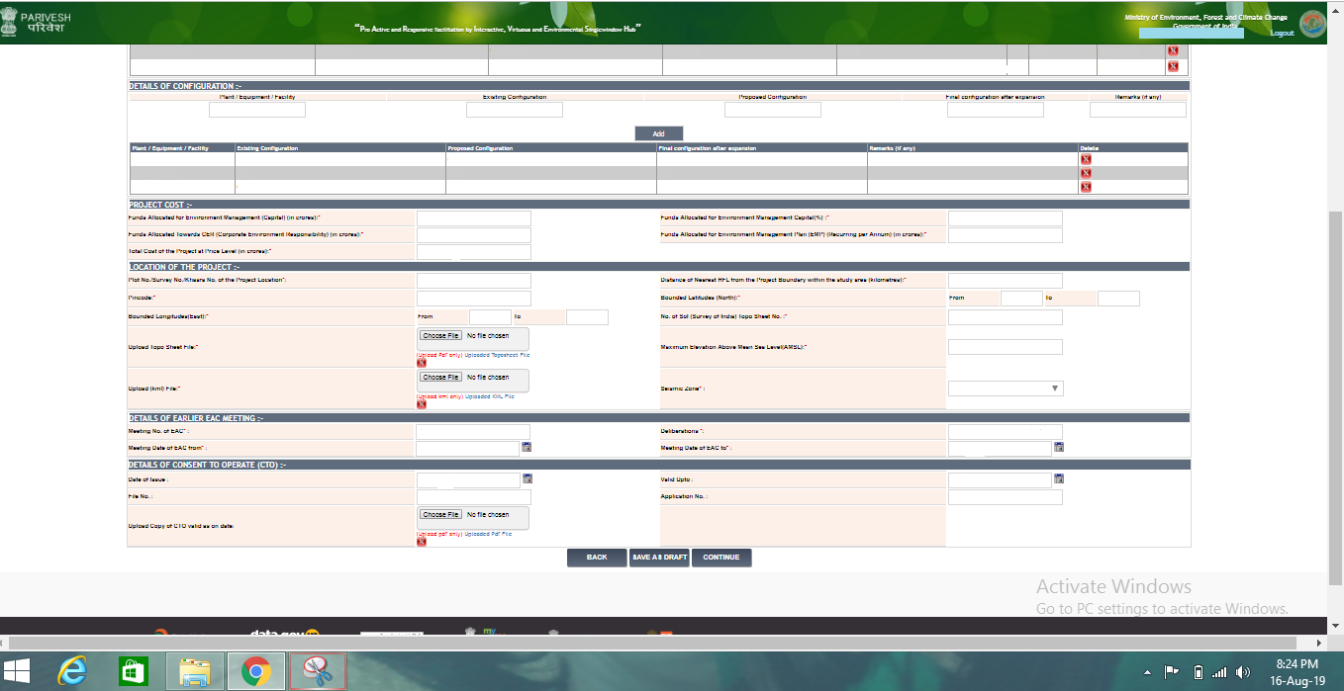
Task: Open Snipping Tool from the taskbar
Action: tap(318, 671)
